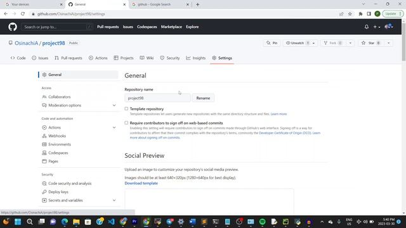Viewport: 406px width, 228px height.
Task: Open user avatar menu
Action: click(389, 27)
